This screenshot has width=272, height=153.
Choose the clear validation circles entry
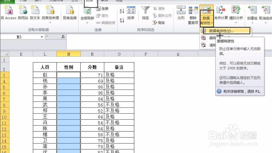(208, 45)
